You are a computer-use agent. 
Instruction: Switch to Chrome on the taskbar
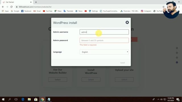[42, 99]
